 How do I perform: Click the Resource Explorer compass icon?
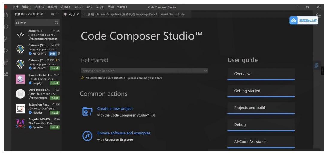pyautogui.click(x=87, y=136)
